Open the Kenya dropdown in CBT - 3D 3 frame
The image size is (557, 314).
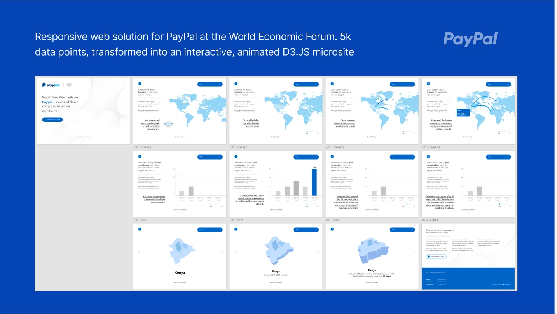[402, 230]
